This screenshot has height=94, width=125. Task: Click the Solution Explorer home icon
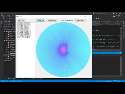coord(9,25)
